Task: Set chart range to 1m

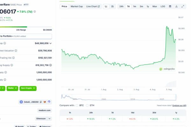Action: (135, 6)
